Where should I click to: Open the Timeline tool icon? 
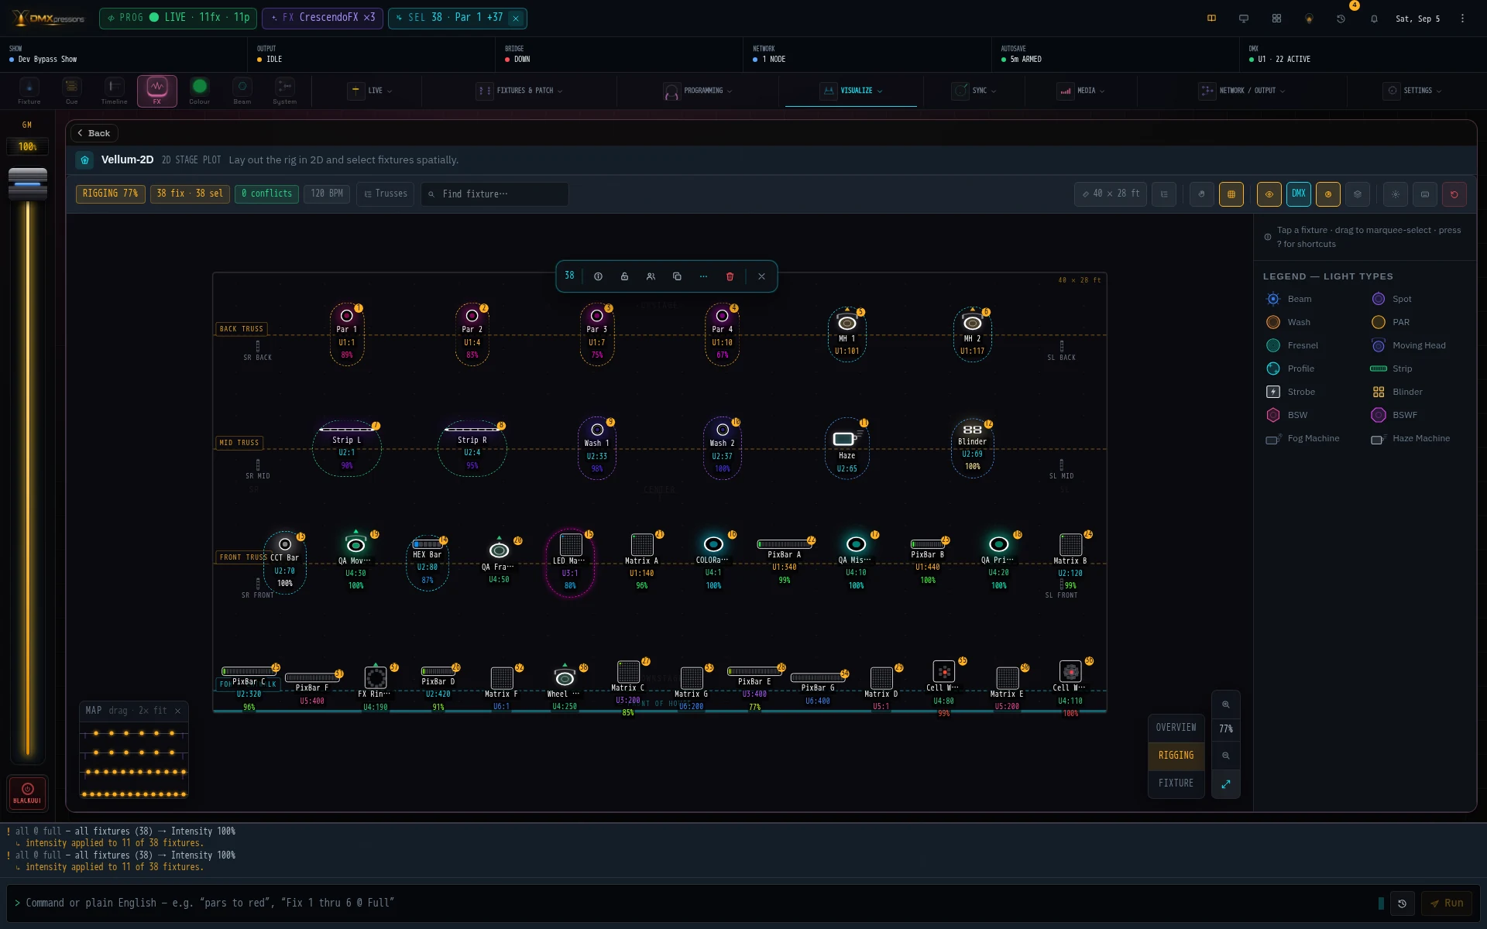point(114,91)
